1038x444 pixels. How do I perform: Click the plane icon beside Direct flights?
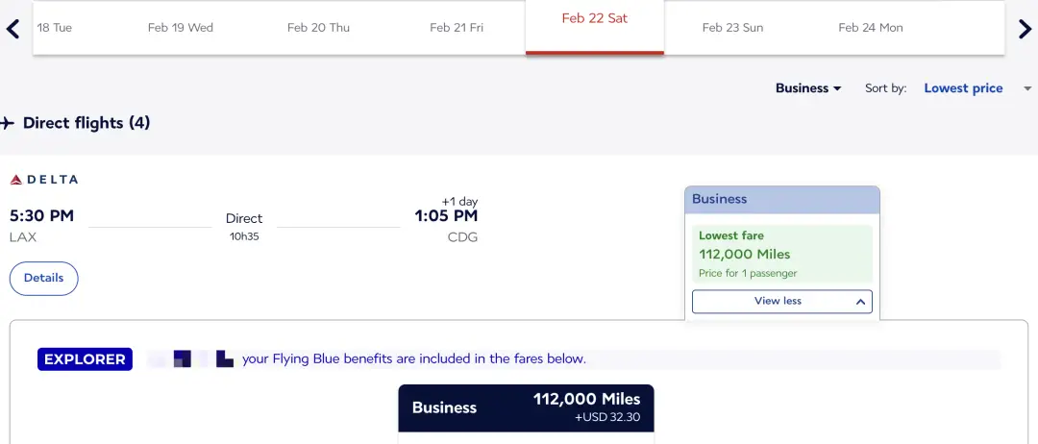[x=8, y=123]
